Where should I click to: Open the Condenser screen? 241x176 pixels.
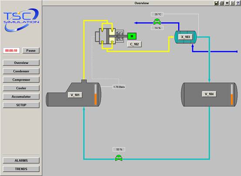point(21,71)
